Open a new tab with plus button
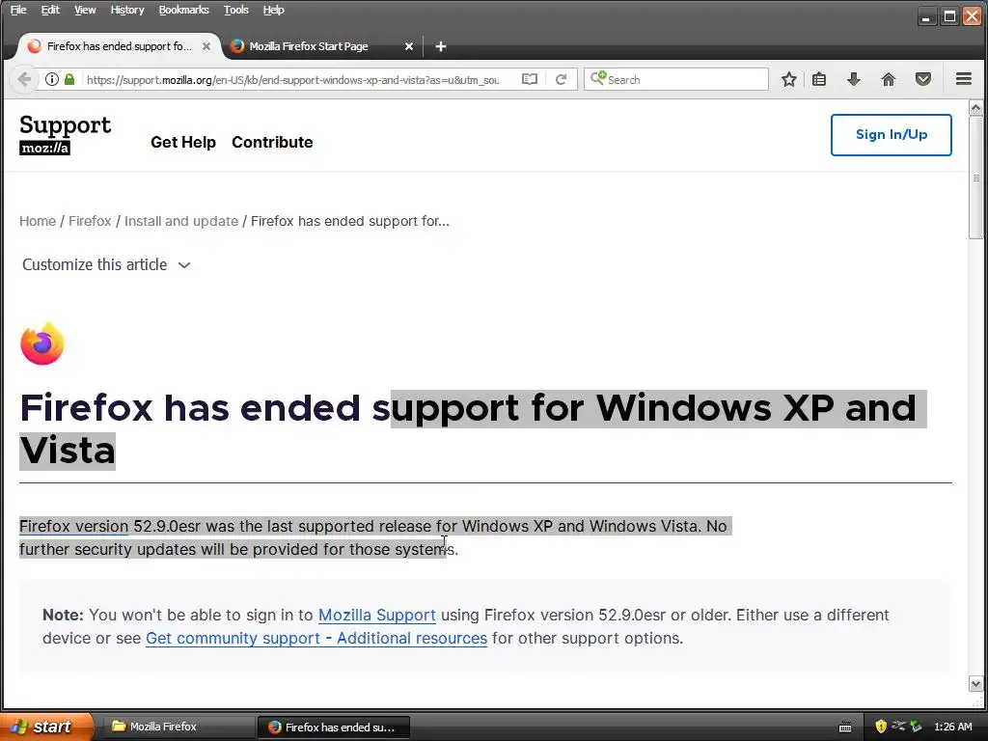The width and height of the screenshot is (988, 741). point(440,46)
